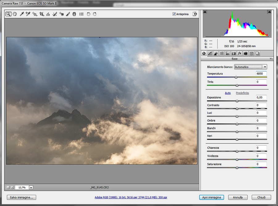Select the Adjustment Brush tool
278x206 pixels.
tap(68, 14)
